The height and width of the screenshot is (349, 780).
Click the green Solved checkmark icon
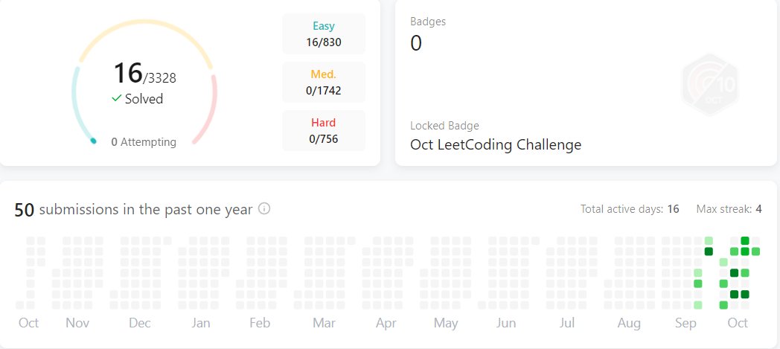pos(116,98)
